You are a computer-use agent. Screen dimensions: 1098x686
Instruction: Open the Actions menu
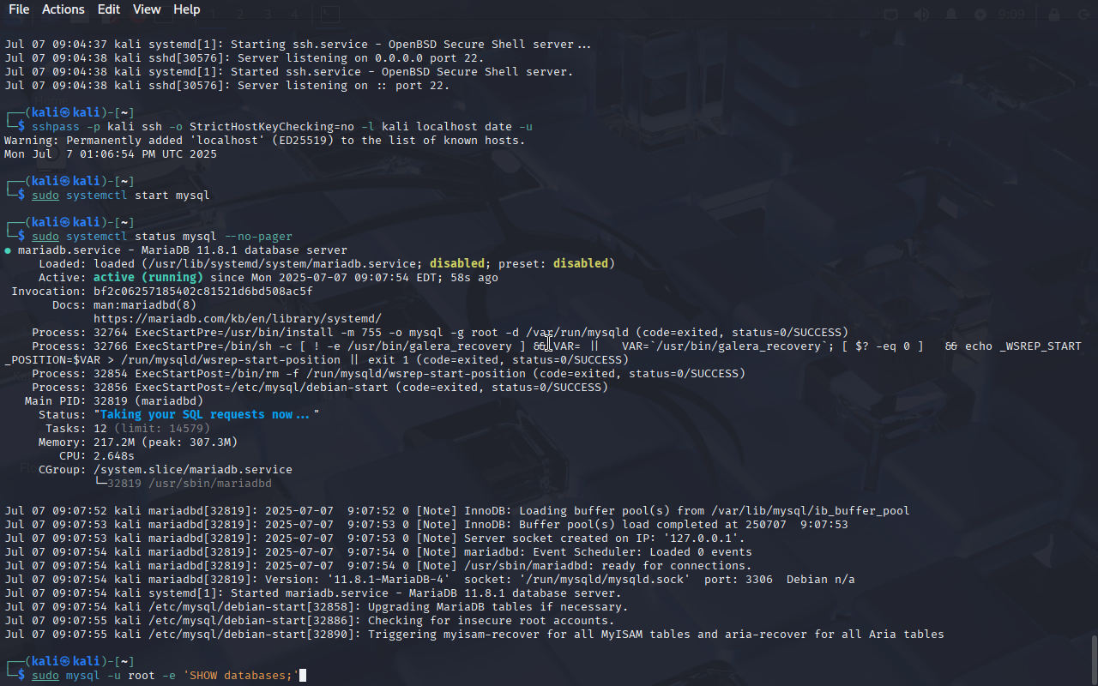pos(63,9)
